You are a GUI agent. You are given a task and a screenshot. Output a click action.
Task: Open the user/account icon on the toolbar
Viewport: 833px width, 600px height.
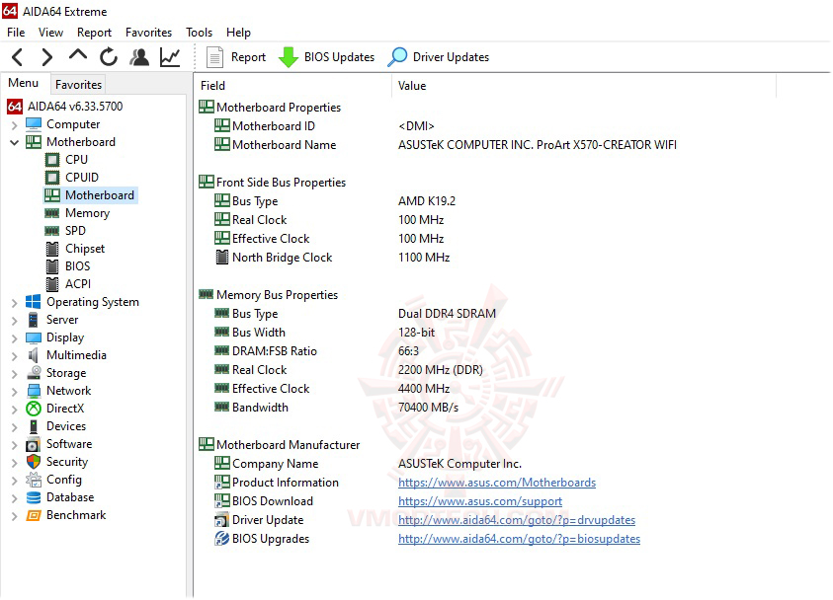click(x=137, y=57)
